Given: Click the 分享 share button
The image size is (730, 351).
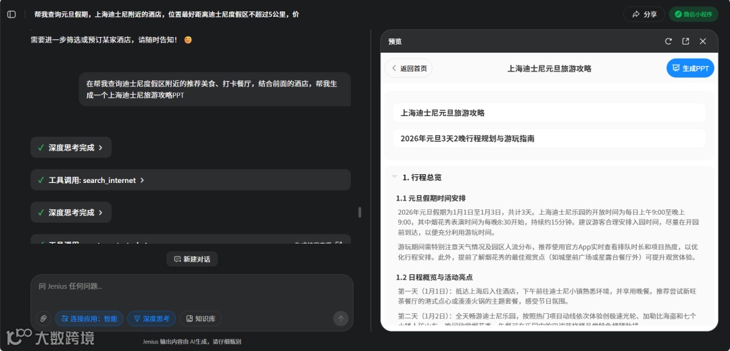Looking at the screenshot, I should click(644, 14).
